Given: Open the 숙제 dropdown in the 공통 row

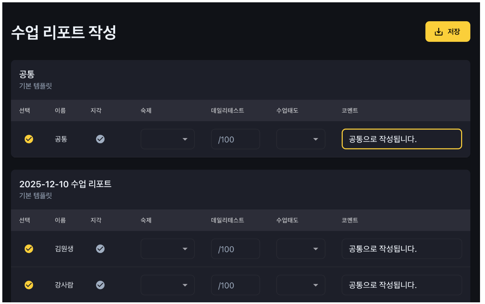Looking at the screenshot, I should 168,139.
